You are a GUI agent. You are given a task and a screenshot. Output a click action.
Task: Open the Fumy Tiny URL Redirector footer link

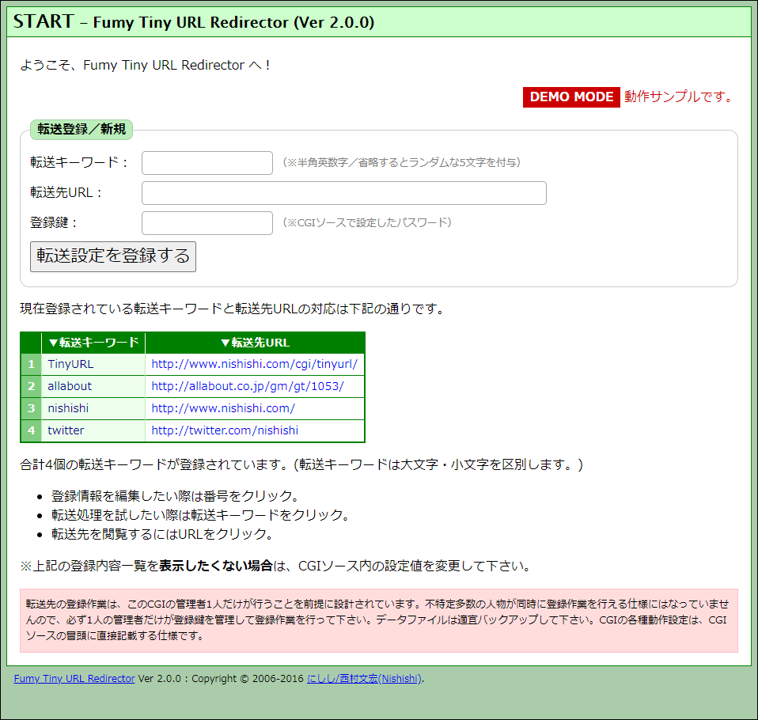(74, 678)
